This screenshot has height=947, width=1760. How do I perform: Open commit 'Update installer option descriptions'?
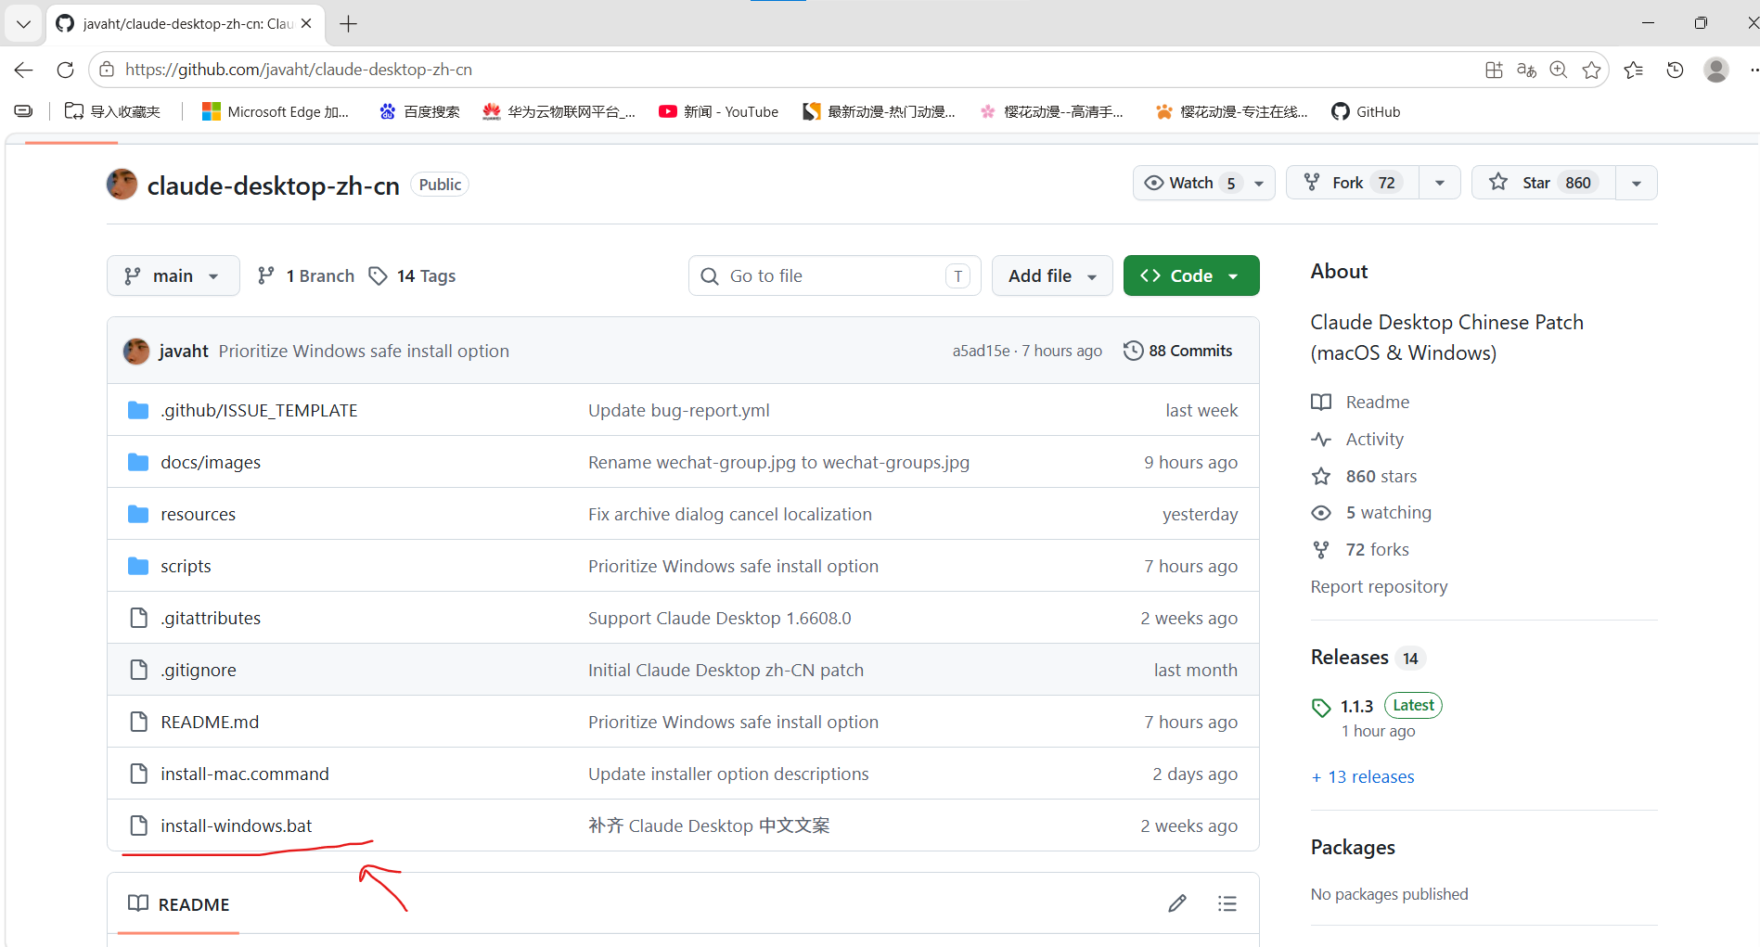tap(728, 774)
